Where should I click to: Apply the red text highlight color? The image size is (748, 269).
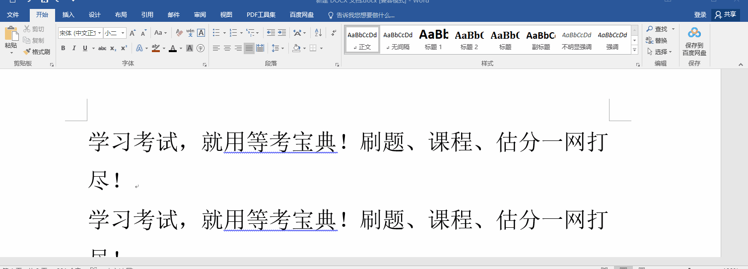(x=156, y=48)
